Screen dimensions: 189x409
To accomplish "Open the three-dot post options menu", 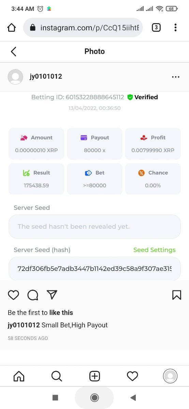I will pyautogui.click(x=176, y=77).
